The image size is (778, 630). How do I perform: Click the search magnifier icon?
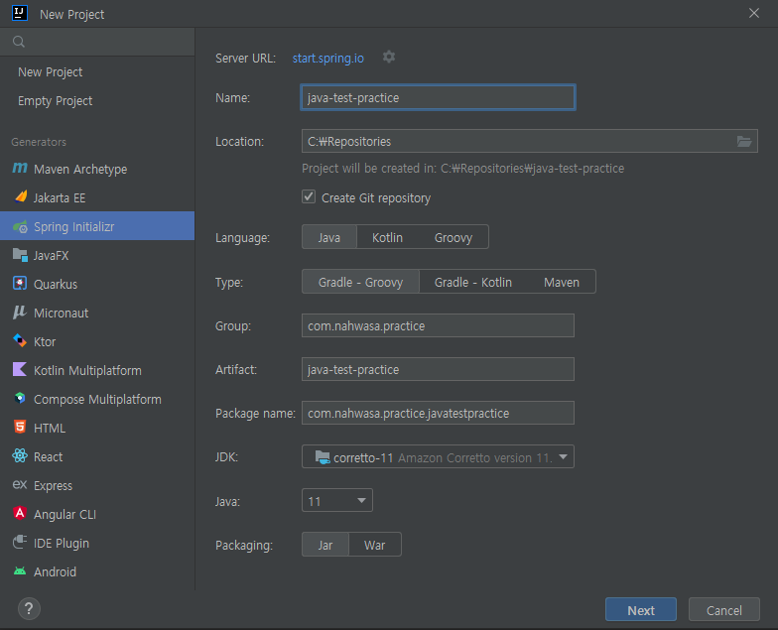tap(19, 42)
